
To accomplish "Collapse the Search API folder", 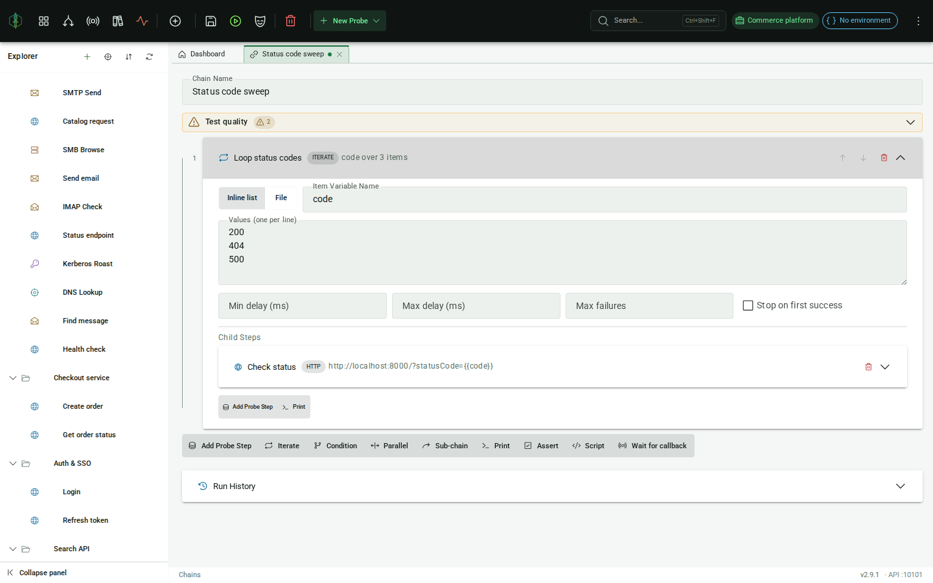I will click(12, 549).
